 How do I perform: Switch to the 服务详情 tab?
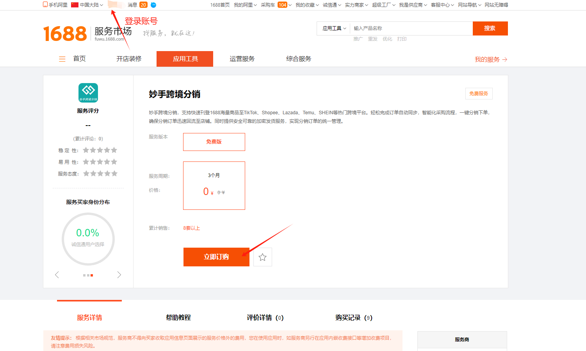coord(89,317)
